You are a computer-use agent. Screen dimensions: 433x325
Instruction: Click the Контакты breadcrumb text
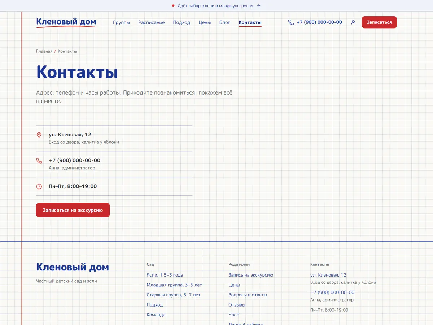point(67,51)
